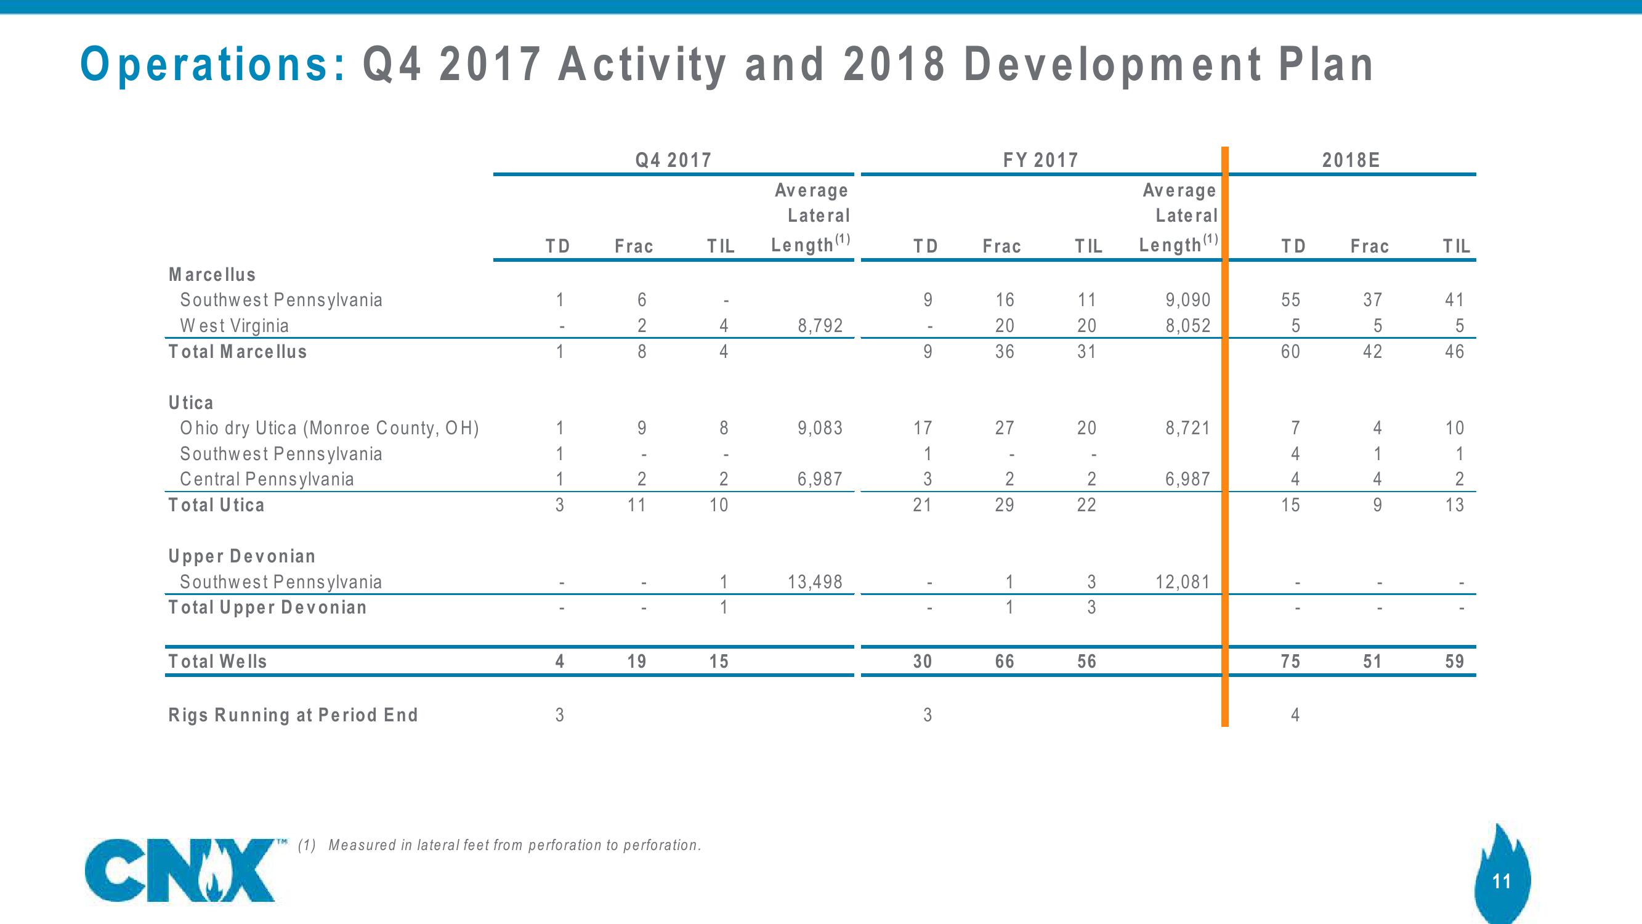This screenshot has width=1642, height=924.
Task: Click the Ohio dry Utica FY 2017 TD value '17'
Action: [923, 428]
